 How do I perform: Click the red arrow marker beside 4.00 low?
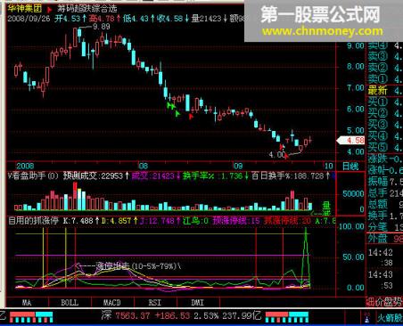click(286, 156)
